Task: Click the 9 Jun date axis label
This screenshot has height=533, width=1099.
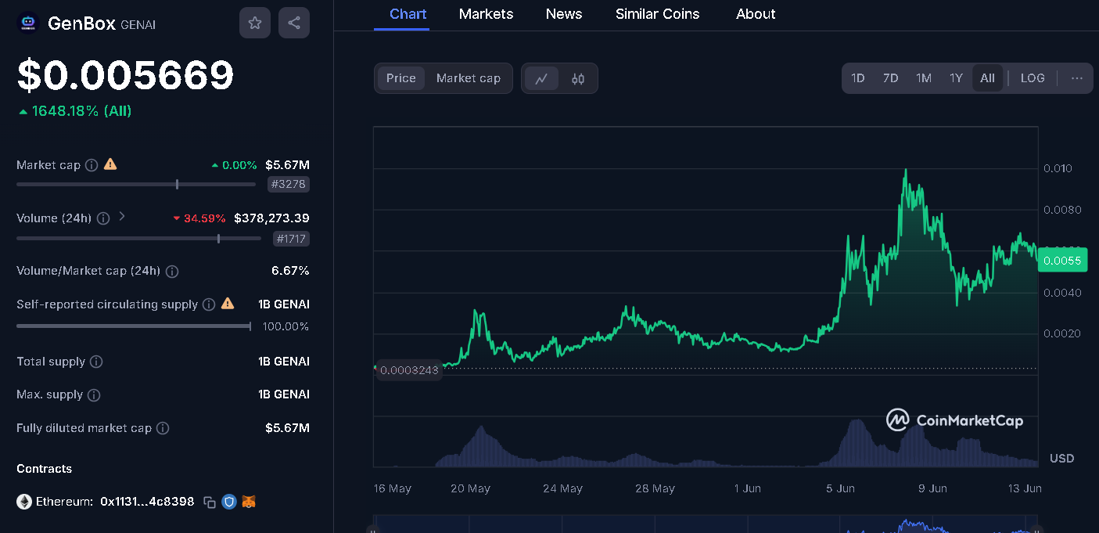Action: click(x=932, y=488)
